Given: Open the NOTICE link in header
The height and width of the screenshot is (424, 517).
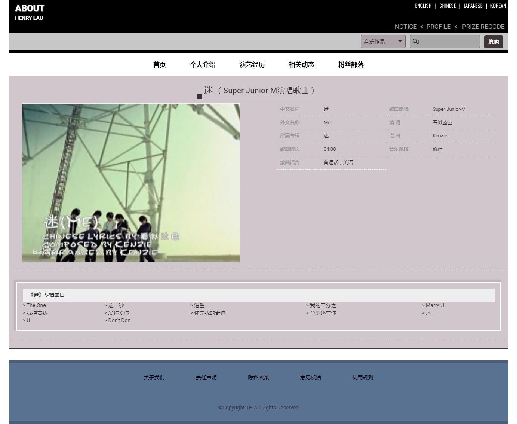Looking at the screenshot, I should click(406, 27).
